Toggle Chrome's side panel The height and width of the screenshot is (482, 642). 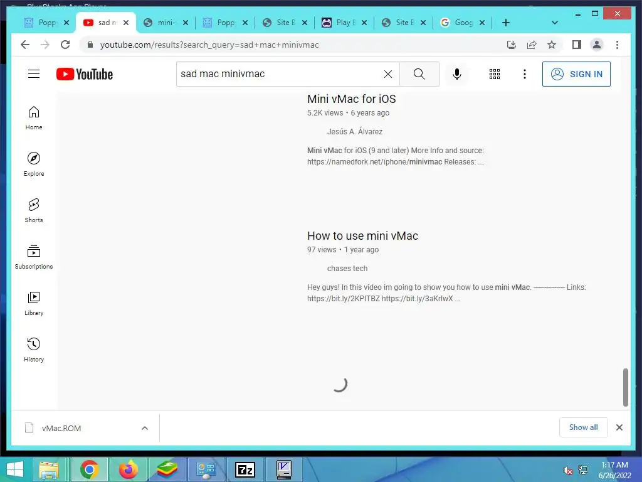[577, 45]
